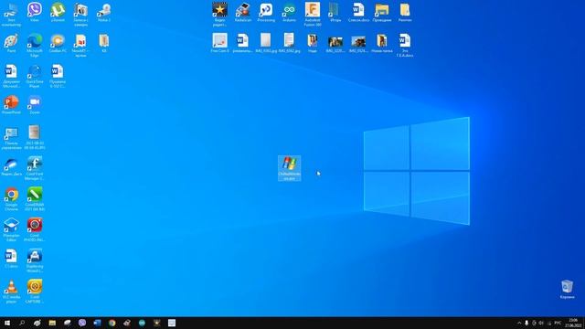Screen dimensions: 585x329
Task: Select the Recycle Bin icon
Action: click(567, 290)
